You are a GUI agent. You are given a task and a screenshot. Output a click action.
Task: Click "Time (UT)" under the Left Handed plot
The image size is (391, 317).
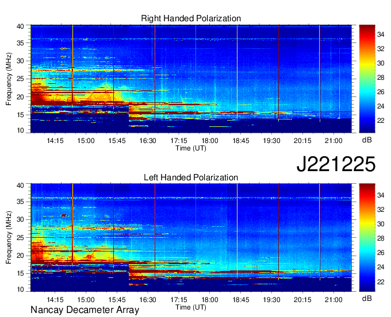[x=191, y=307]
